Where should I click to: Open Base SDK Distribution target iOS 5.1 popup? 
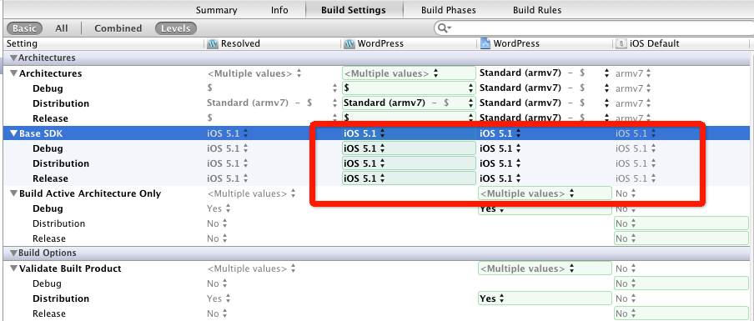point(408,163)
